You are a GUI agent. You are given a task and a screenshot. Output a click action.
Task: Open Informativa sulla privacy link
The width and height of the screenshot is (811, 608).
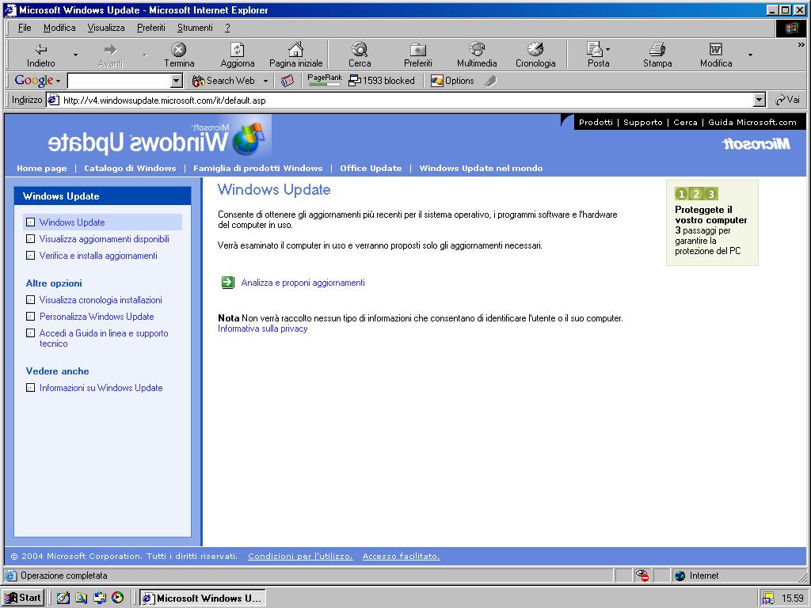[x=263, y=329]
